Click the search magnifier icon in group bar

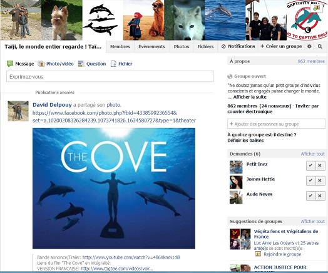tap(320, 46)
